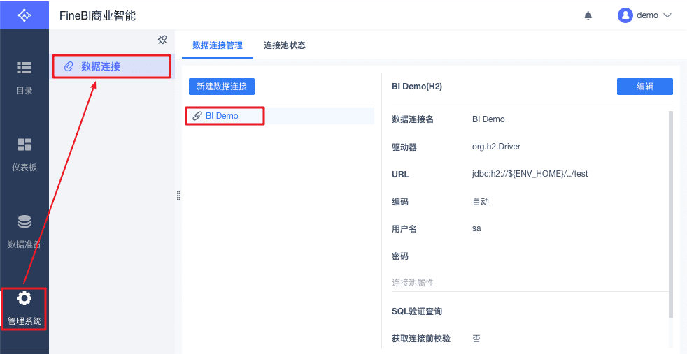Select 数据连接 menu entry
Viewport: 687px width, 354px height.
111,66
